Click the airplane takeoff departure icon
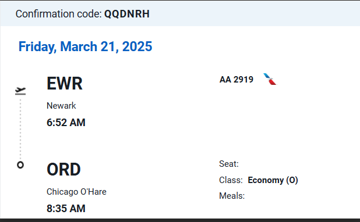Image resolution: width=360 pixels, height=222 pixels. pos(20,91)
